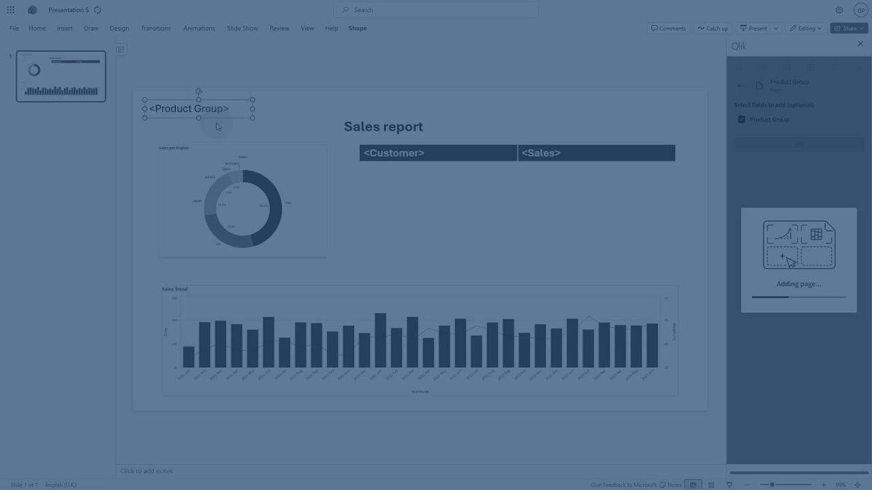Image resolution: width=872 pixels, height=490 pixels.
Task: Click the Presentation 5 file name
Action: [x=68, y=10]
